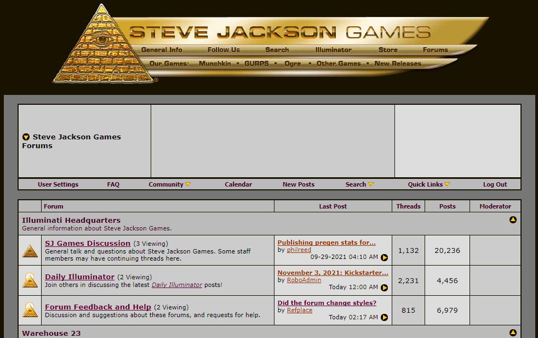Image resolution: width=538 pixels, height=338 pixels.
Task: Click italic Daily Illuminator link in description
Action: 177,285
